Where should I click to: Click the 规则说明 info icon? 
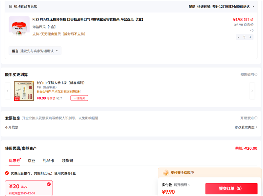(x=256, y=75)
